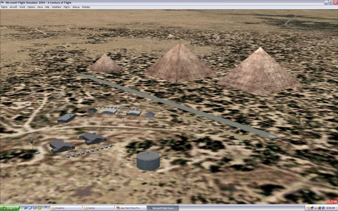This screenshot has height=211, width=338.
Task: Open the Modules menu
Action: pos(86,7)
